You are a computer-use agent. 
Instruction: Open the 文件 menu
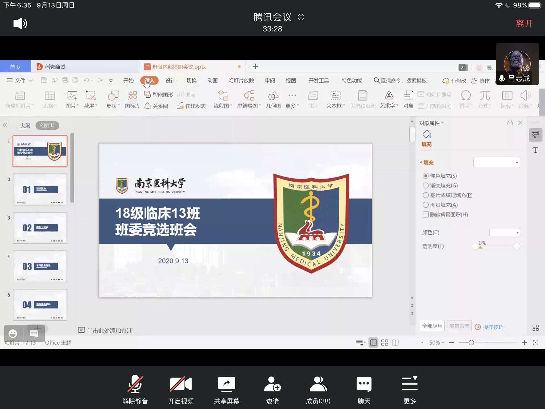pos(20,80)
